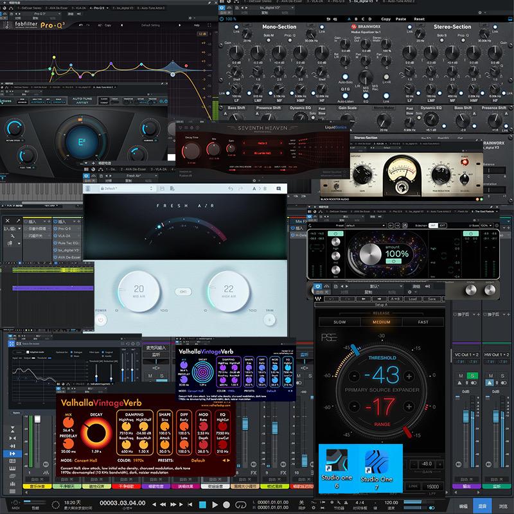This screenshot has height=514, width=514.
Task: Select the FAST release tab
Action: [x=423, y=322]
